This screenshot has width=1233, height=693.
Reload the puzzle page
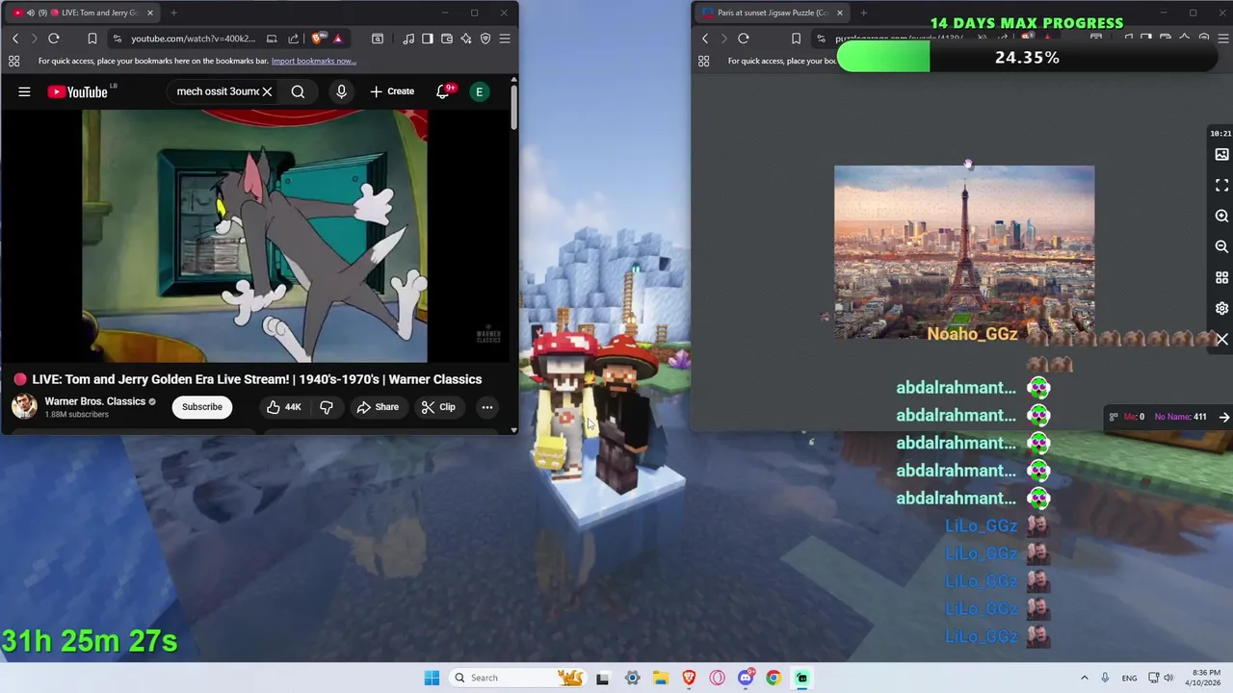tap(744, 38)
